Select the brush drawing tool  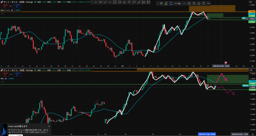[139, 2]
